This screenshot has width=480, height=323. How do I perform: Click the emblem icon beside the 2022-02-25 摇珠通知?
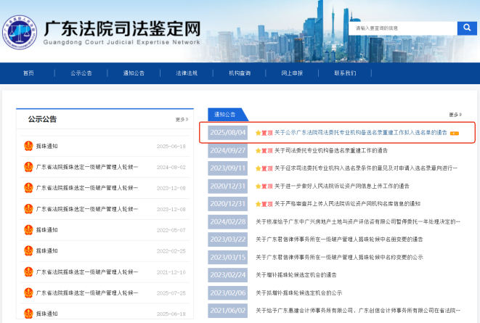point(28,250)
